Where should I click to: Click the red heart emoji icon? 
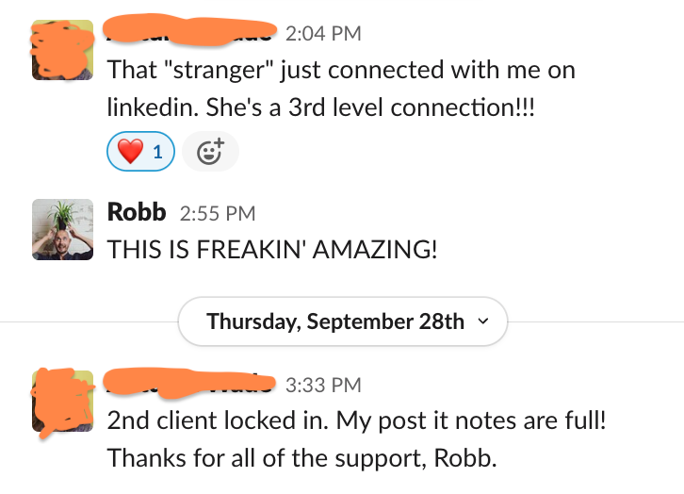pyautogui.click(x=130, y=151)
